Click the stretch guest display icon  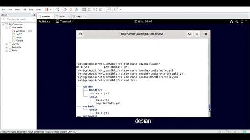(x=116, y=9)
